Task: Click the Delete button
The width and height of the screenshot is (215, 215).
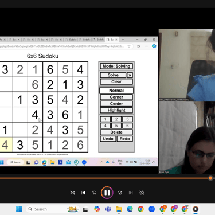Action: point(116,132)
